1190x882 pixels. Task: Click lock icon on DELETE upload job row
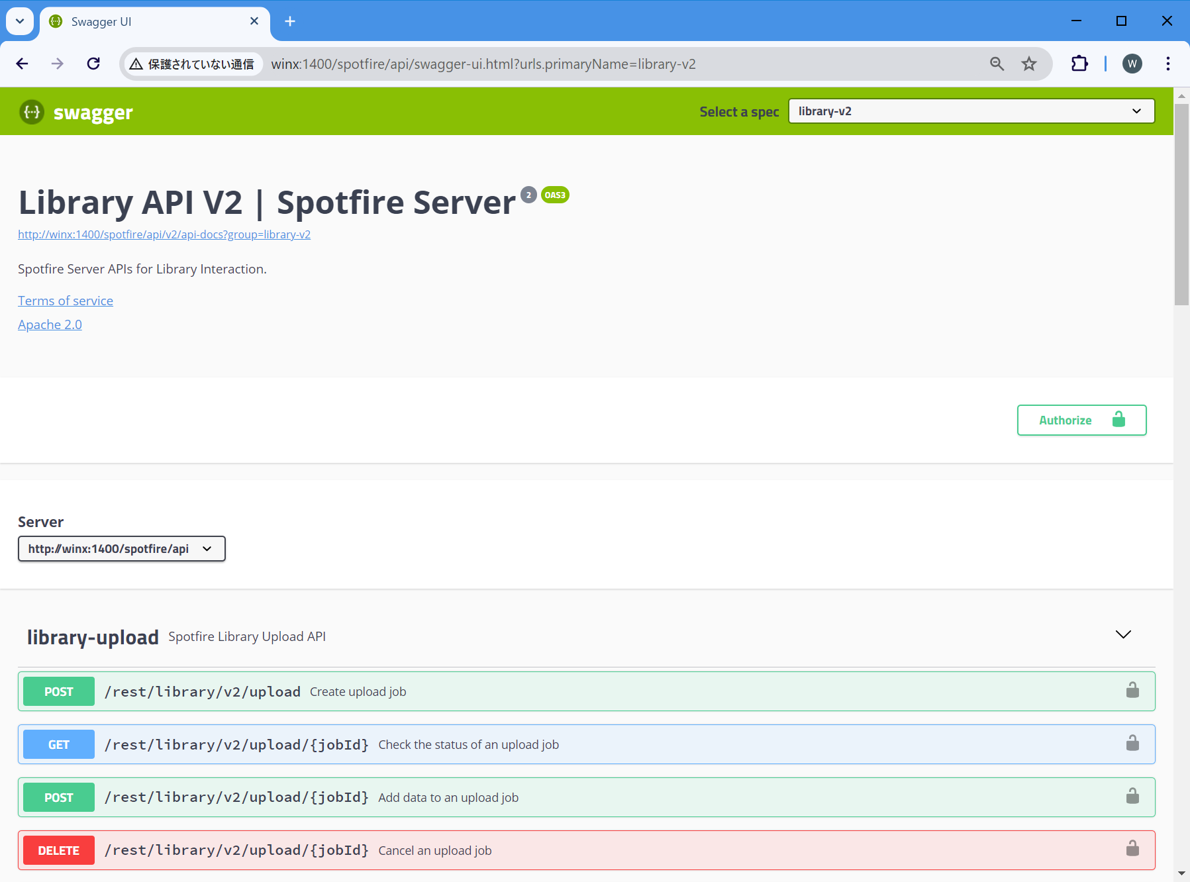(1132, 850)
